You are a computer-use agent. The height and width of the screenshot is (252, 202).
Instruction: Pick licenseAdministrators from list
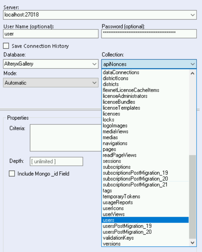point(145,96)
